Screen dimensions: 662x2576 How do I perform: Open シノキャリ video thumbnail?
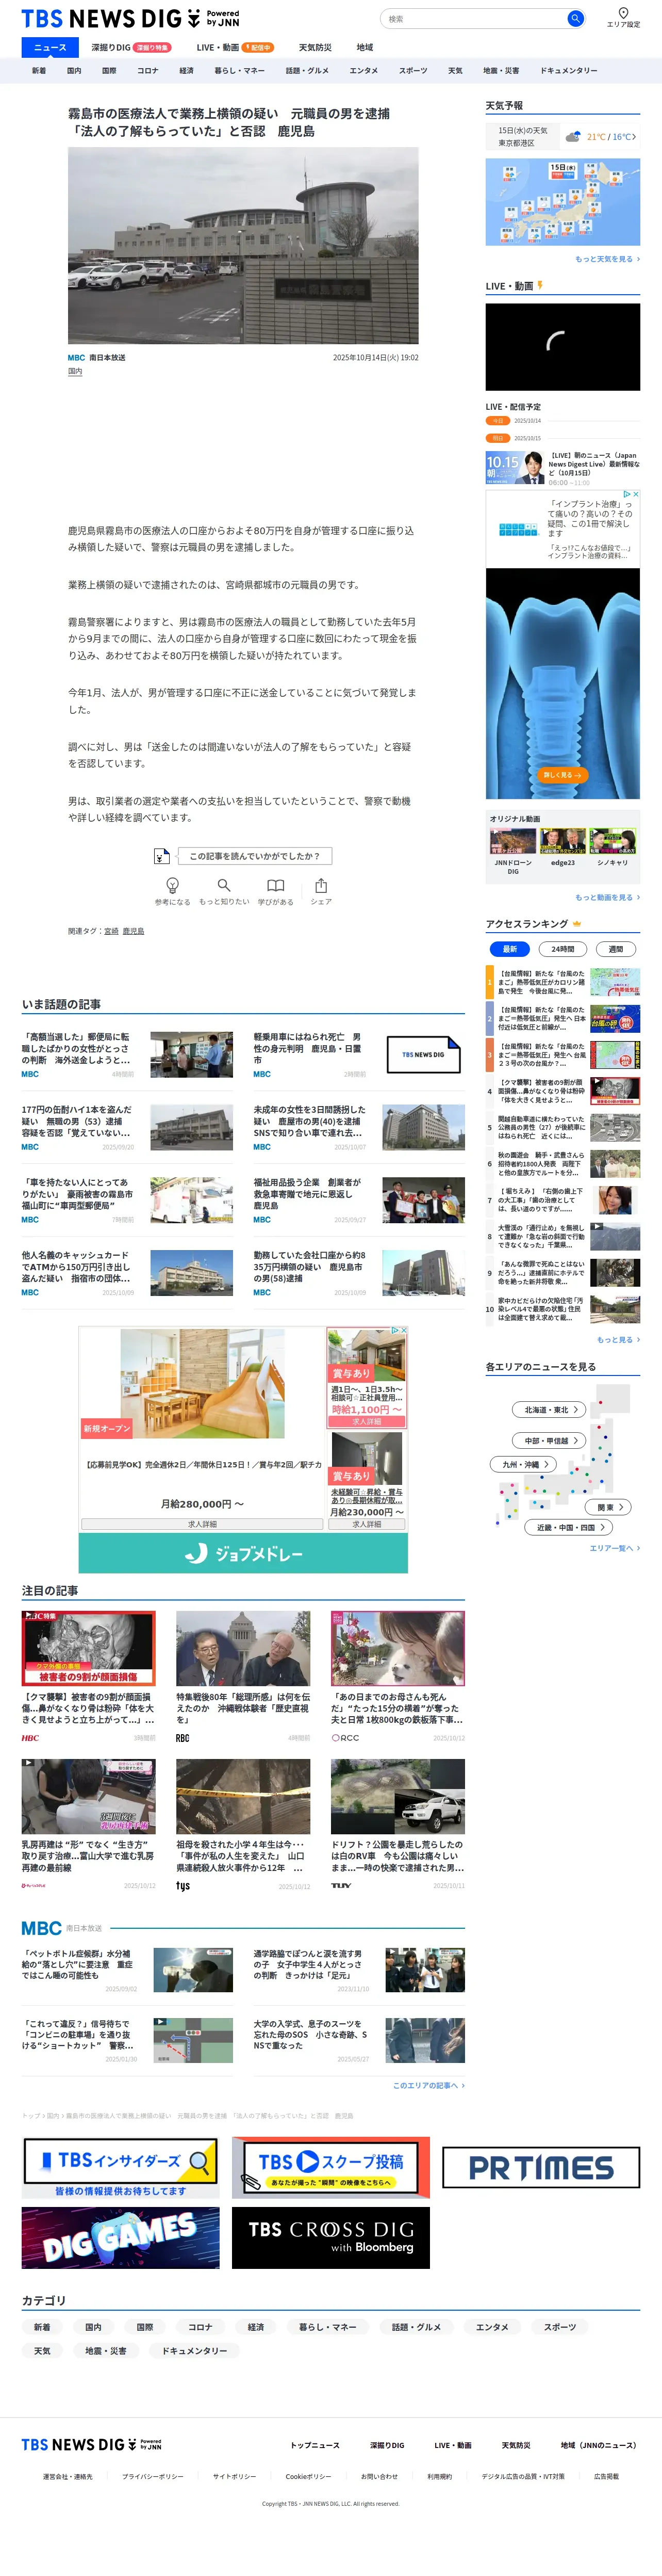coord(612,841)
